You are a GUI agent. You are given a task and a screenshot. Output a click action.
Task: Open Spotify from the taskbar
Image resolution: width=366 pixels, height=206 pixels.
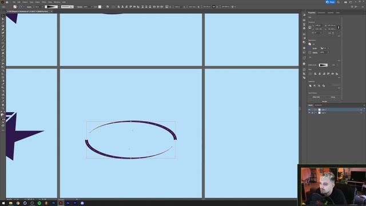pyautogui.click(x=39, y=203)
